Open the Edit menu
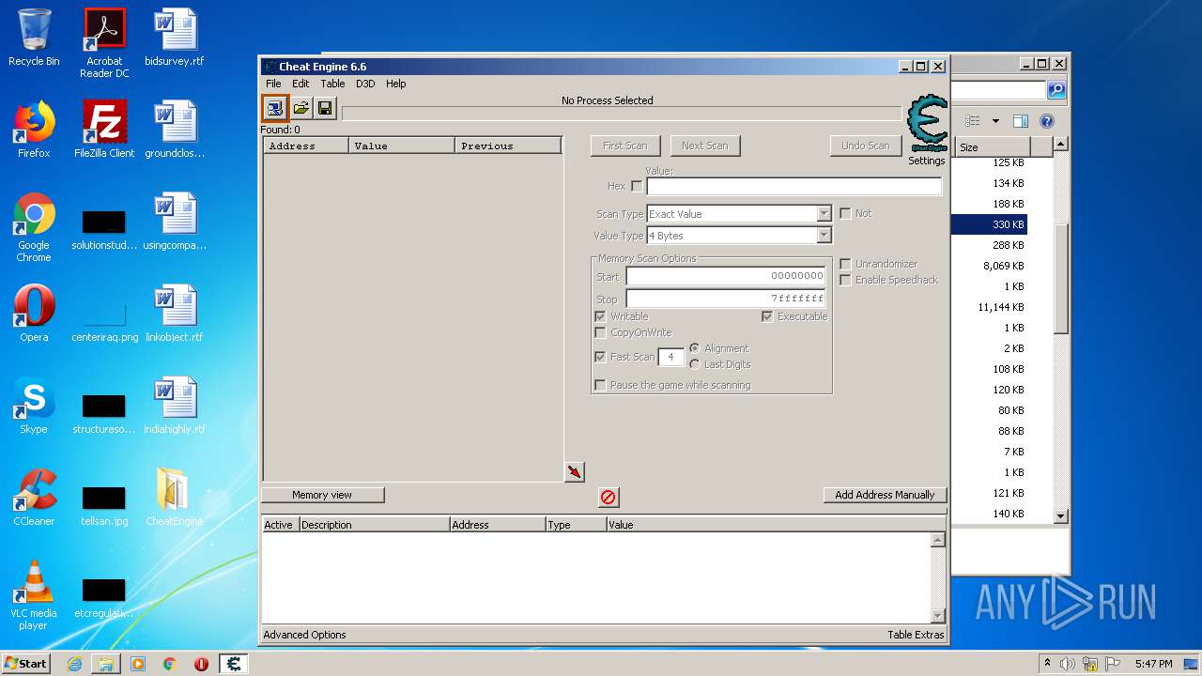This screenshot has width=1202, height=676. 300,84
